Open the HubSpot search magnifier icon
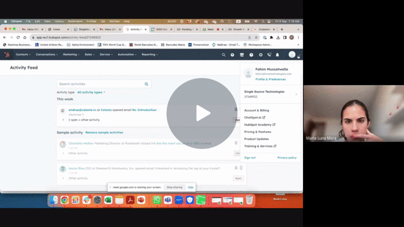This screenshot has height=227, width=404. [223, 55]
